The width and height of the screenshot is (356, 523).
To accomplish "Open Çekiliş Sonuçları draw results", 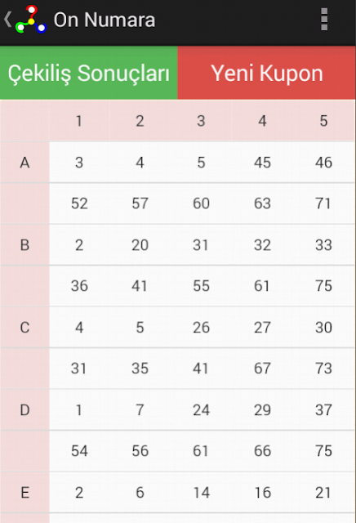I will pos(89,73).
